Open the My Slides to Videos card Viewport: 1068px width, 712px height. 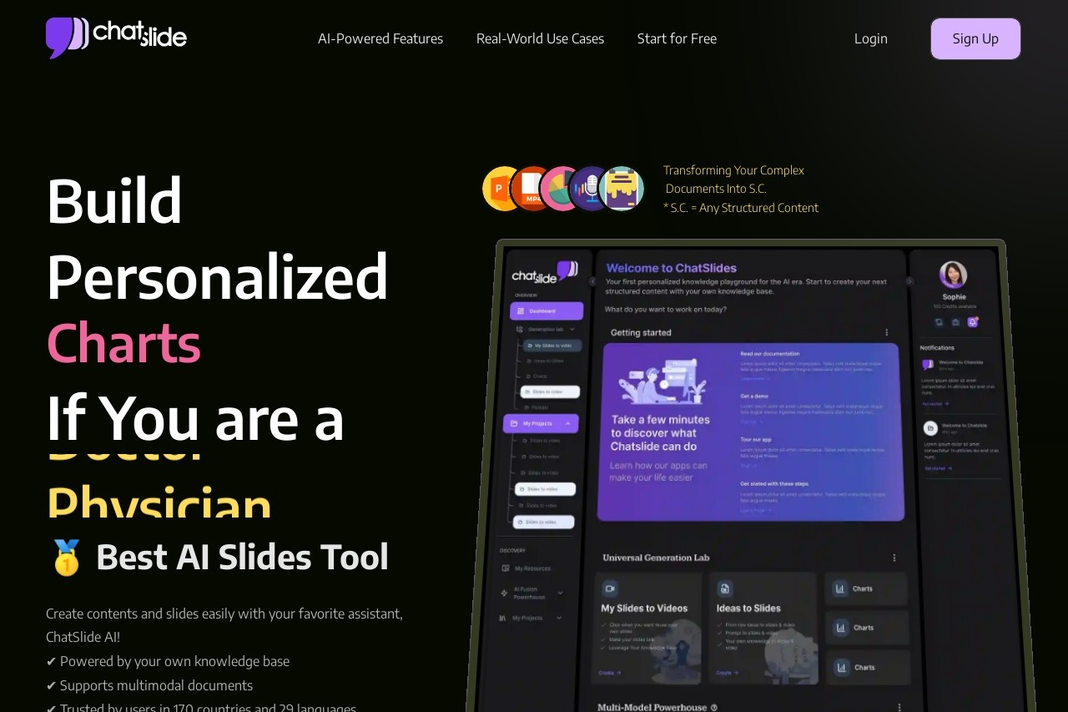[x=647, y=627]
